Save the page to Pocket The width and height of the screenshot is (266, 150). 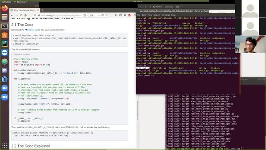pyautogui.click(x=103, y=15)
